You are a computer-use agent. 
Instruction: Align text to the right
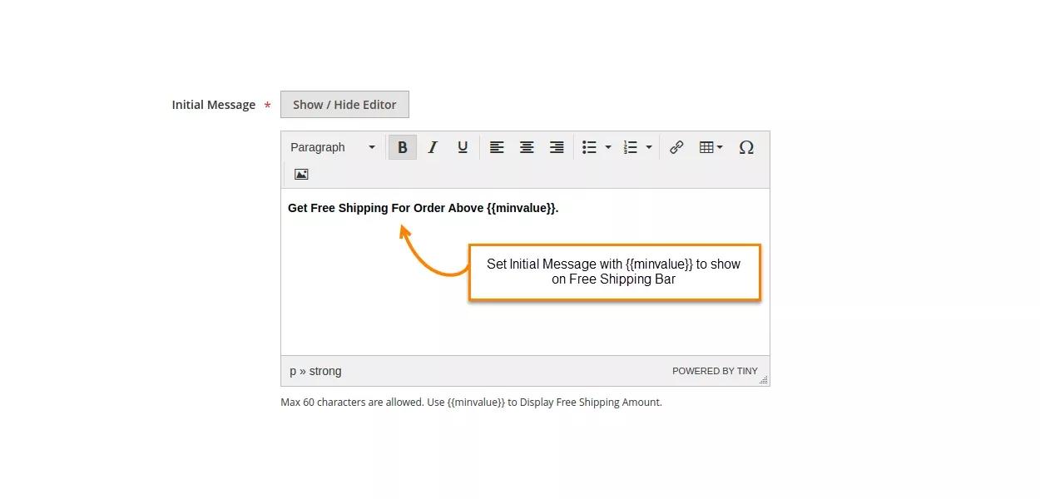coord(557,147)
